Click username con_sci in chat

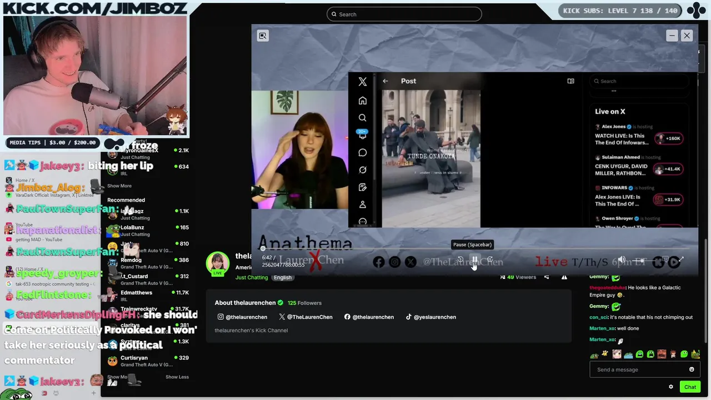point(599,317)
